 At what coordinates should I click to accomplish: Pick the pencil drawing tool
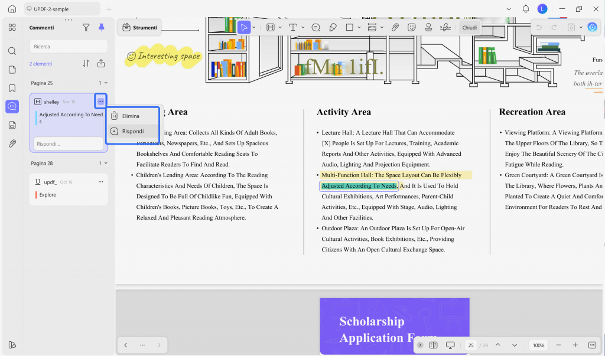pos(333,27)
